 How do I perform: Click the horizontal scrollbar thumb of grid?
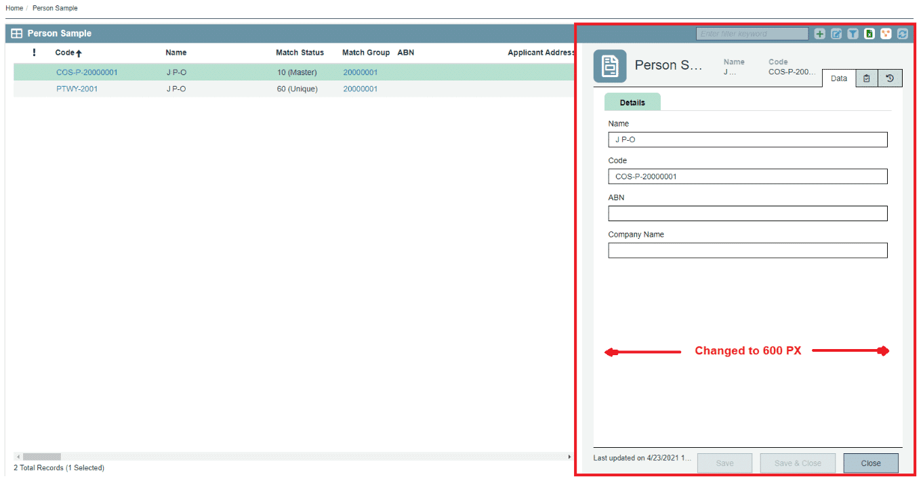click(42, 457)
